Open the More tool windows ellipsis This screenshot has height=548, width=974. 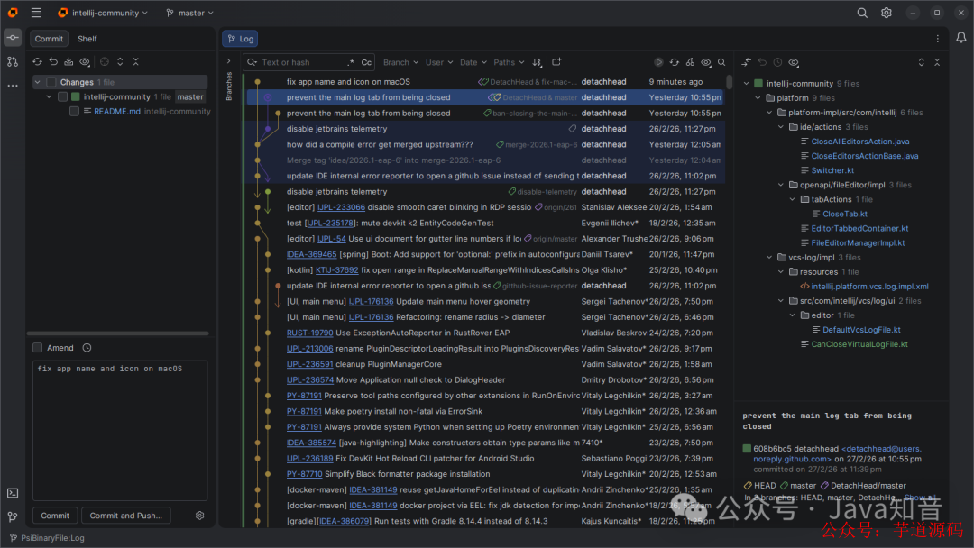[13, 86]
